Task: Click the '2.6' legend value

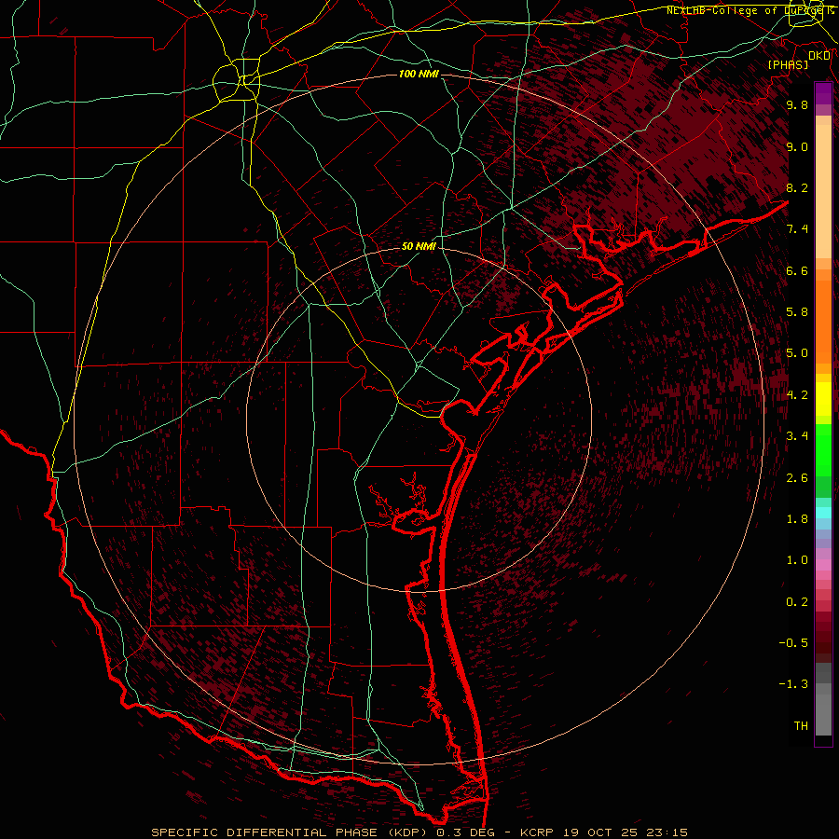Action: tap(797, 478)
